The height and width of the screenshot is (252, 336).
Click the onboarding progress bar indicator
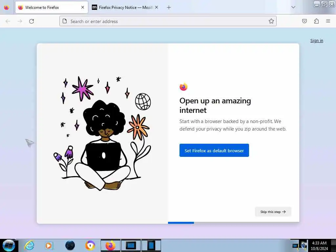click(181, 223)
